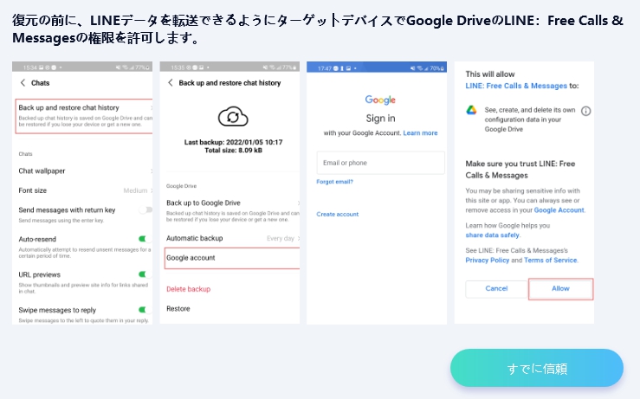Image resolution: width=640 pixels, height=399 pixels.
Task: Click the Cancel button
Action: (497, 289)
